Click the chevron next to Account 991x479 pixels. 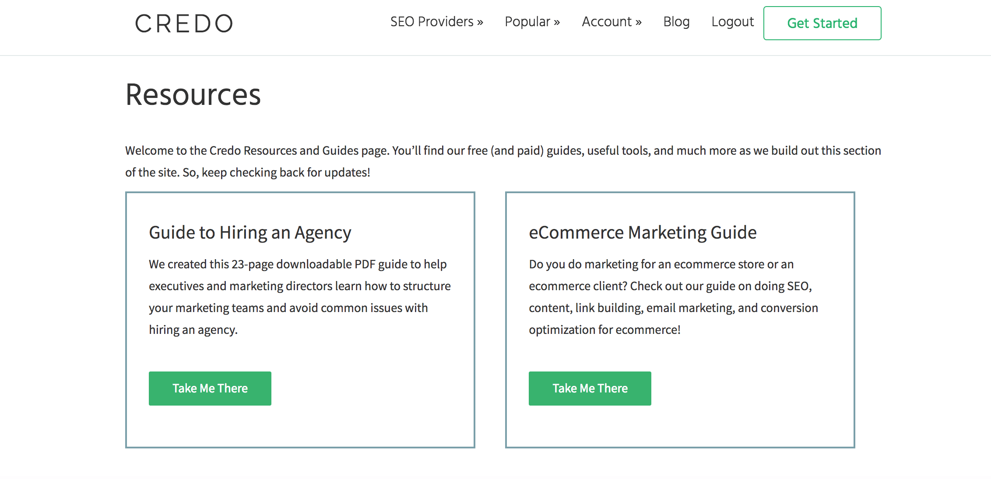coord(638,22)
